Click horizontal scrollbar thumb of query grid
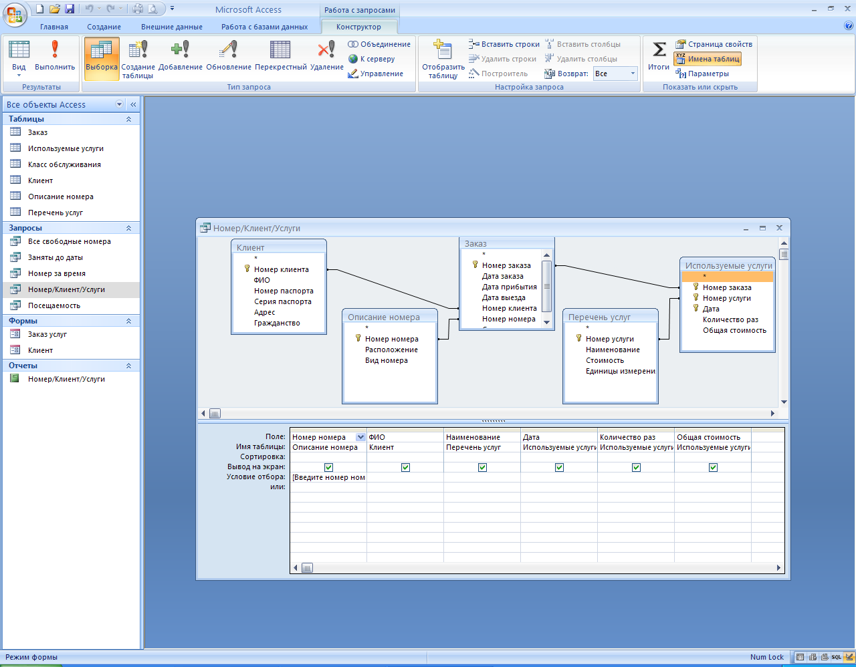The image size is (856, 667). [x=307, y=568]
